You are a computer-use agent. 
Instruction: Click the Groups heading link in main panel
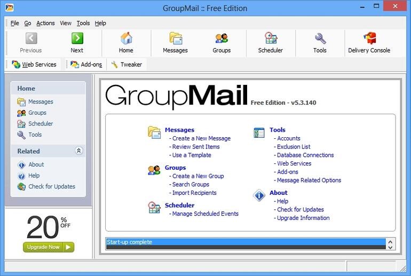[176, 168]
